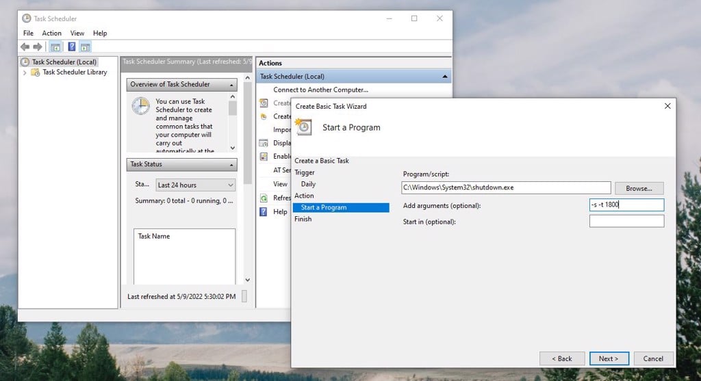
Task: Collapse the Overview of Task Scheduler section
Action: [231, 85]
